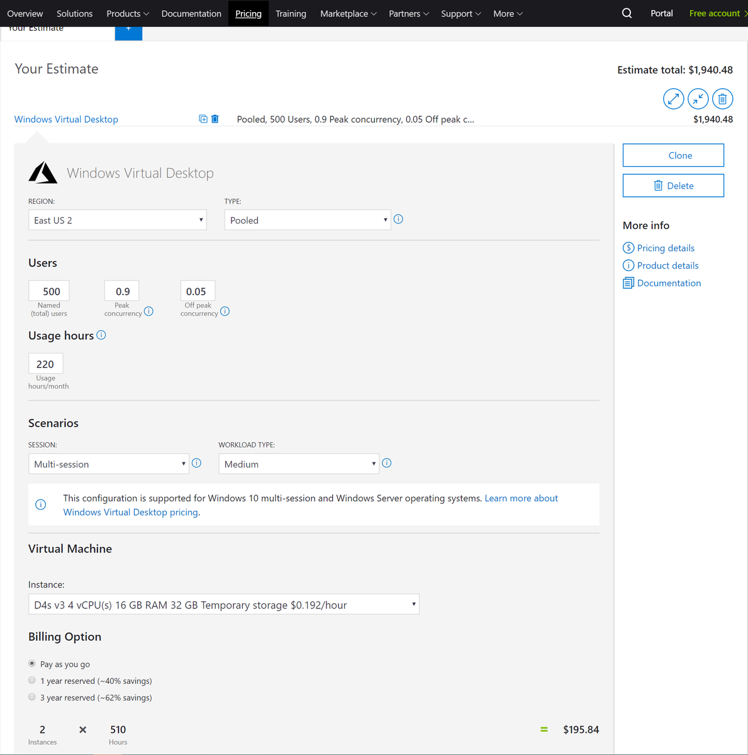748x755 pixels.
Task: Open the Instance dropdown D4s v3
Action: tap(224, 604)
